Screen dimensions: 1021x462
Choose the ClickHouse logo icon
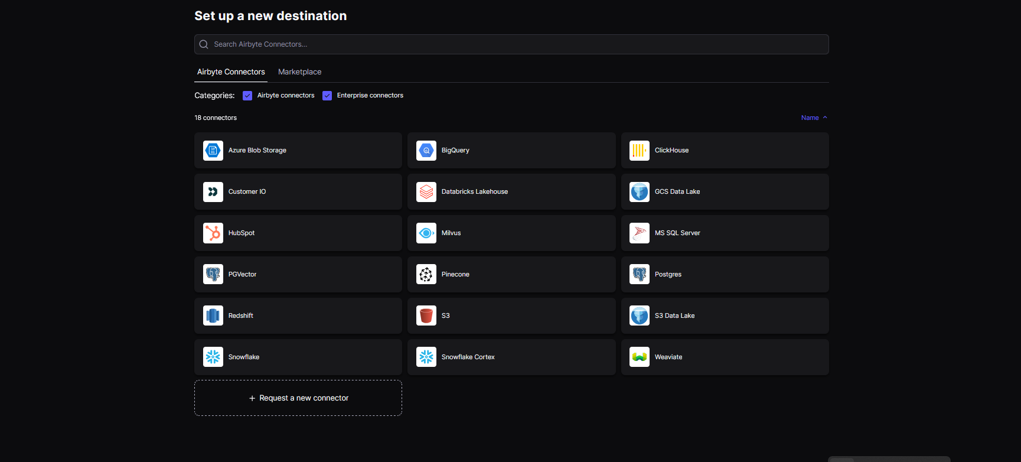(x=639, y=151)
